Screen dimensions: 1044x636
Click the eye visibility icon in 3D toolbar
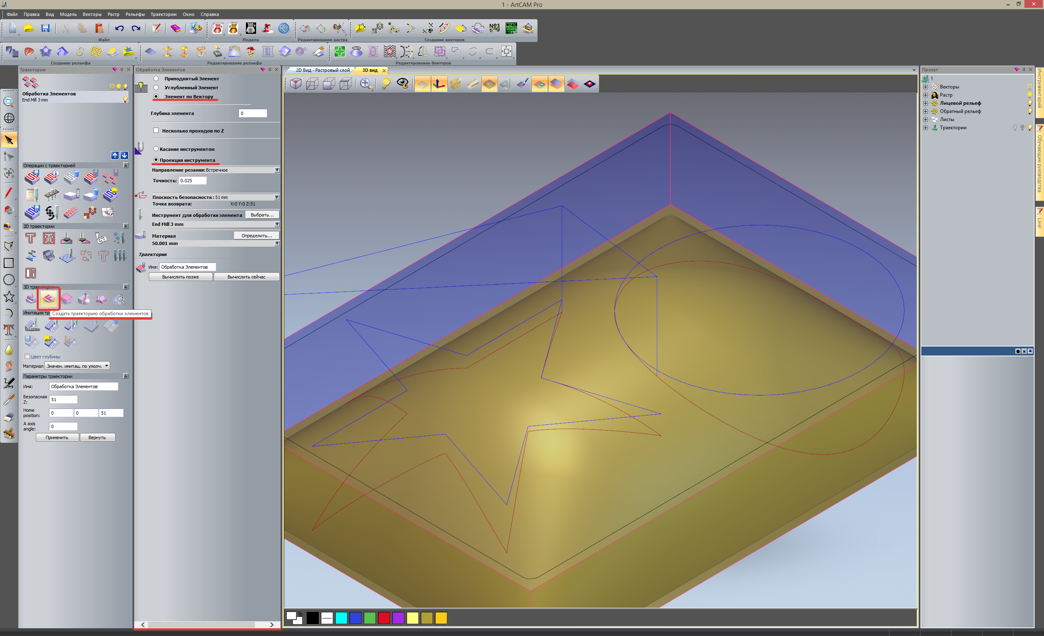[403, 84]
